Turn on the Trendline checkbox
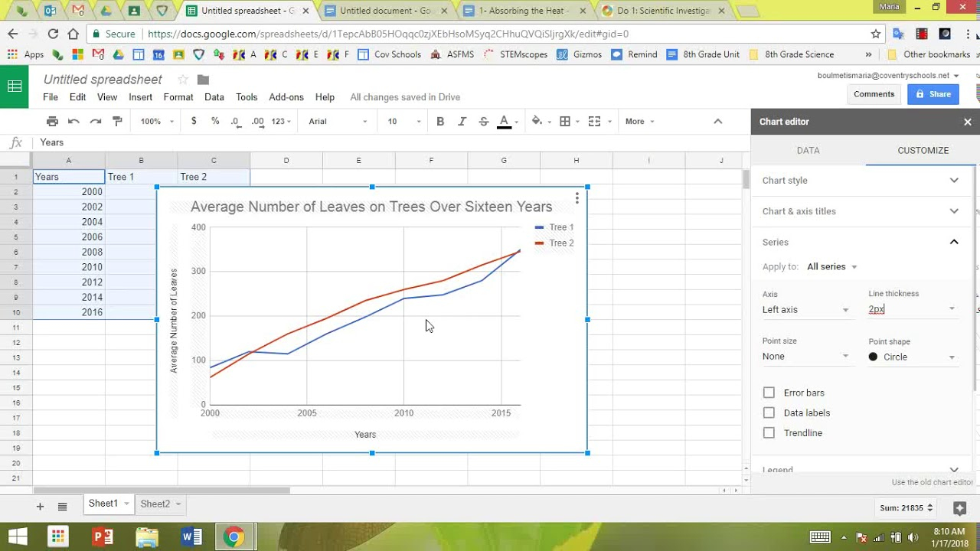Image resolution: width=980 pixels, height=551 pixels. [x=769, y=432]
